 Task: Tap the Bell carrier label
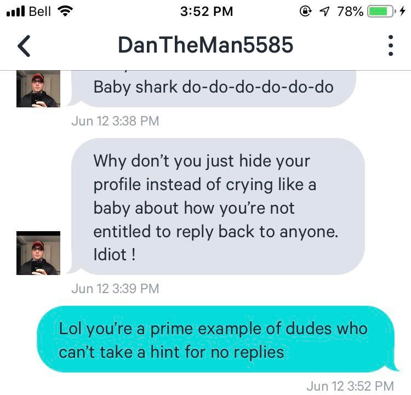pos(40,12)
